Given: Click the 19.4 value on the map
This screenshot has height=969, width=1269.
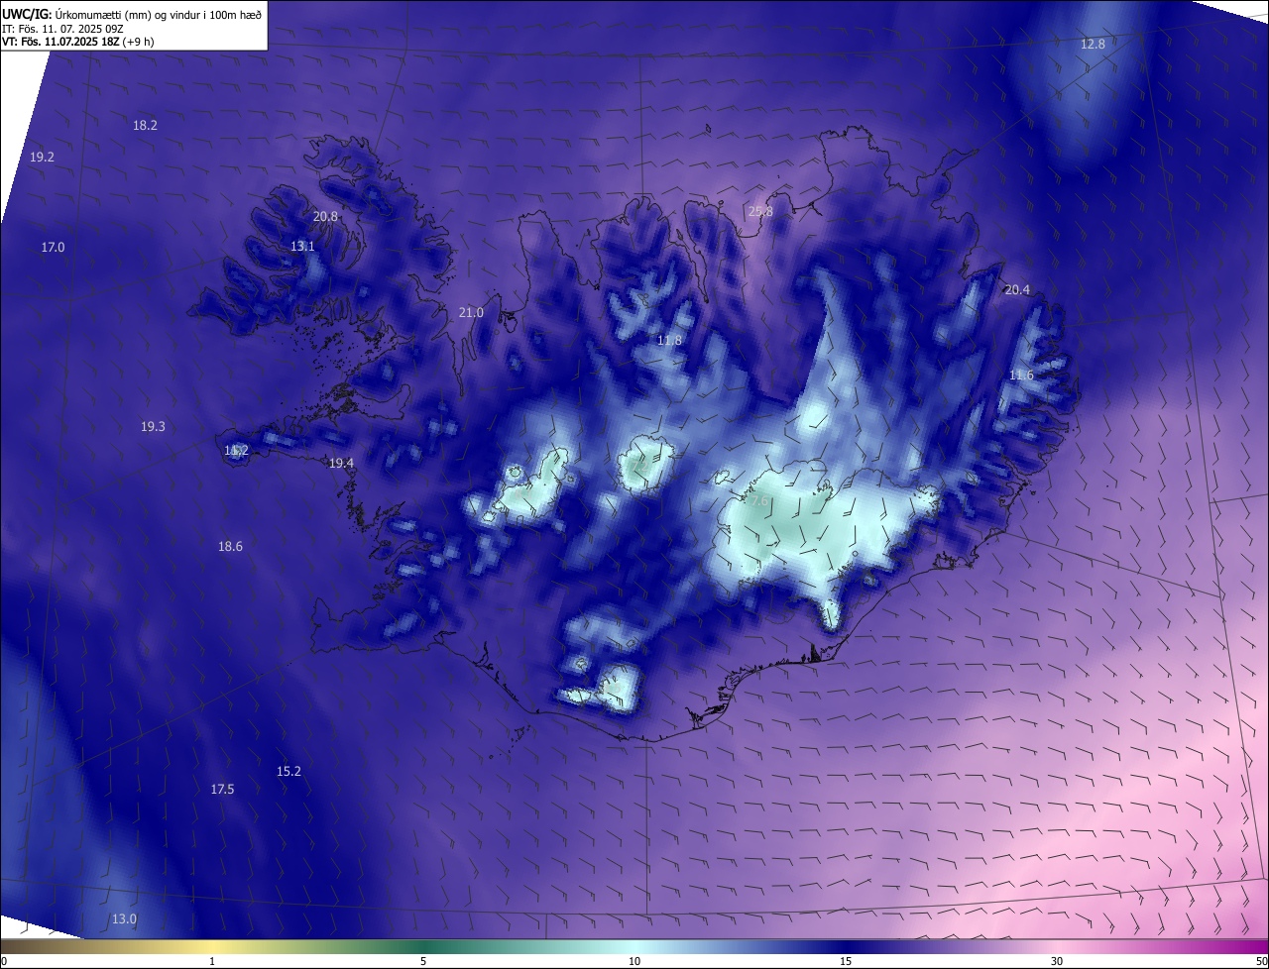Looking at the screenshot, I should pyautogui.click(x=341, y=463).
